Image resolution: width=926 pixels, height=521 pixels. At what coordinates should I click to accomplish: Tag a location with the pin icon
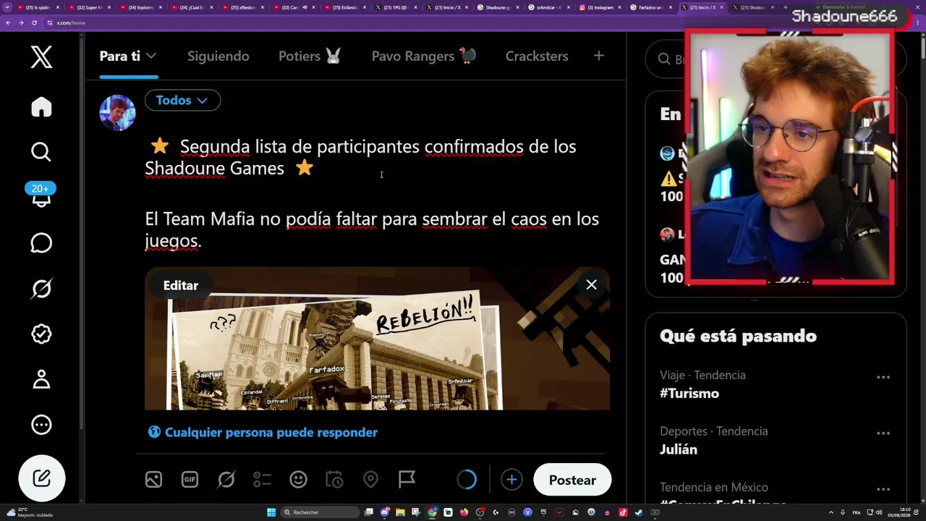click(370, 479)
